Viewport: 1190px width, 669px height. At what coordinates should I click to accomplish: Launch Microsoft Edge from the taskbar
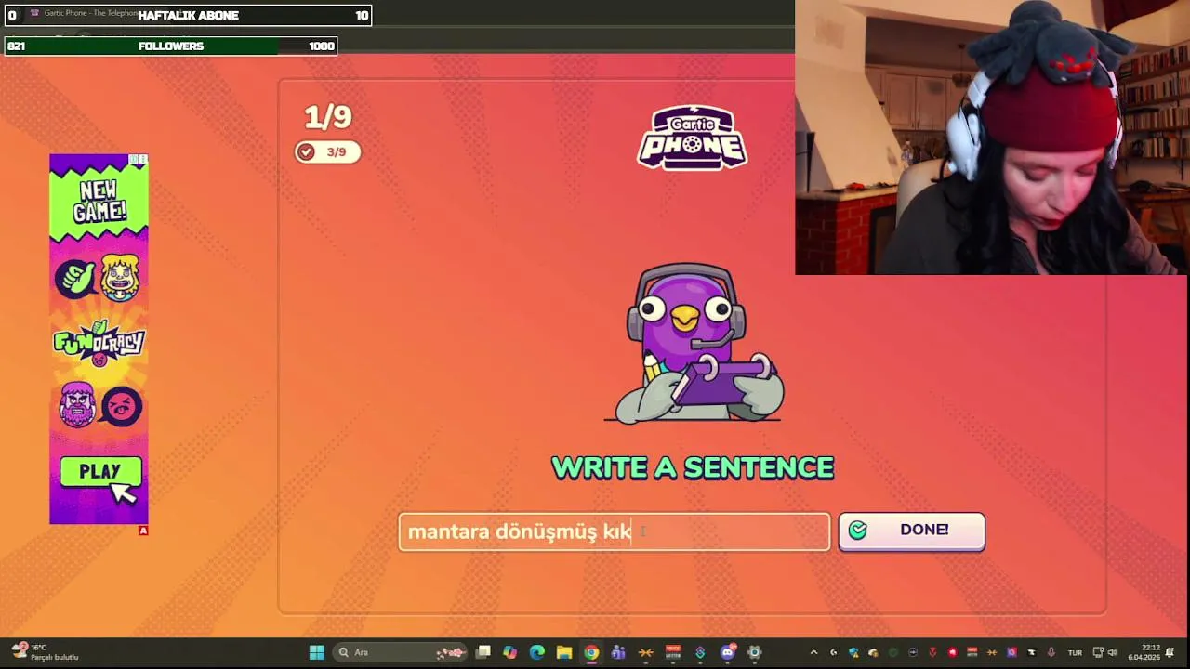click(x=537, y=652)
